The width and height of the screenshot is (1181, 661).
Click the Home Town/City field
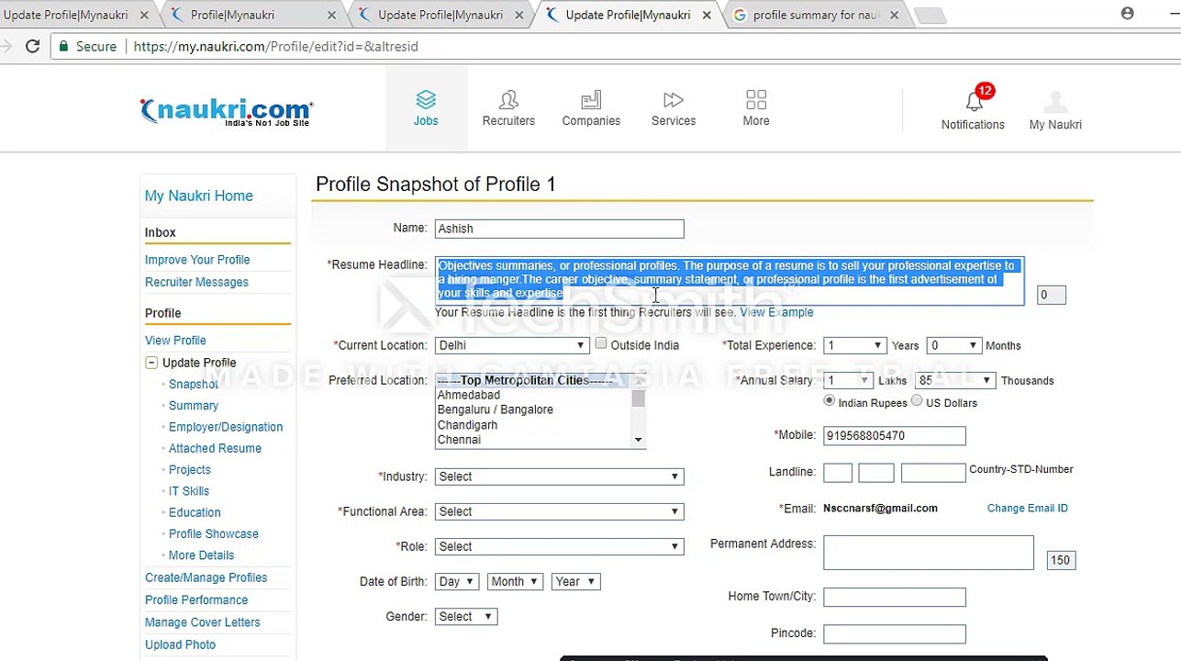895,597
